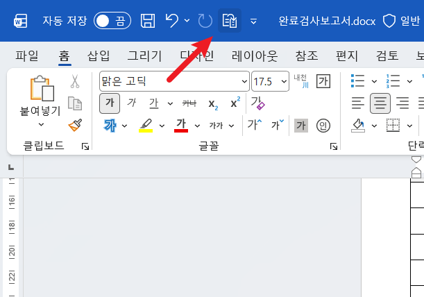Screen dimensions: 424x297
Task: Click the paste-special icon in Quick Access Toolbar
Action: tap(230, 21)
